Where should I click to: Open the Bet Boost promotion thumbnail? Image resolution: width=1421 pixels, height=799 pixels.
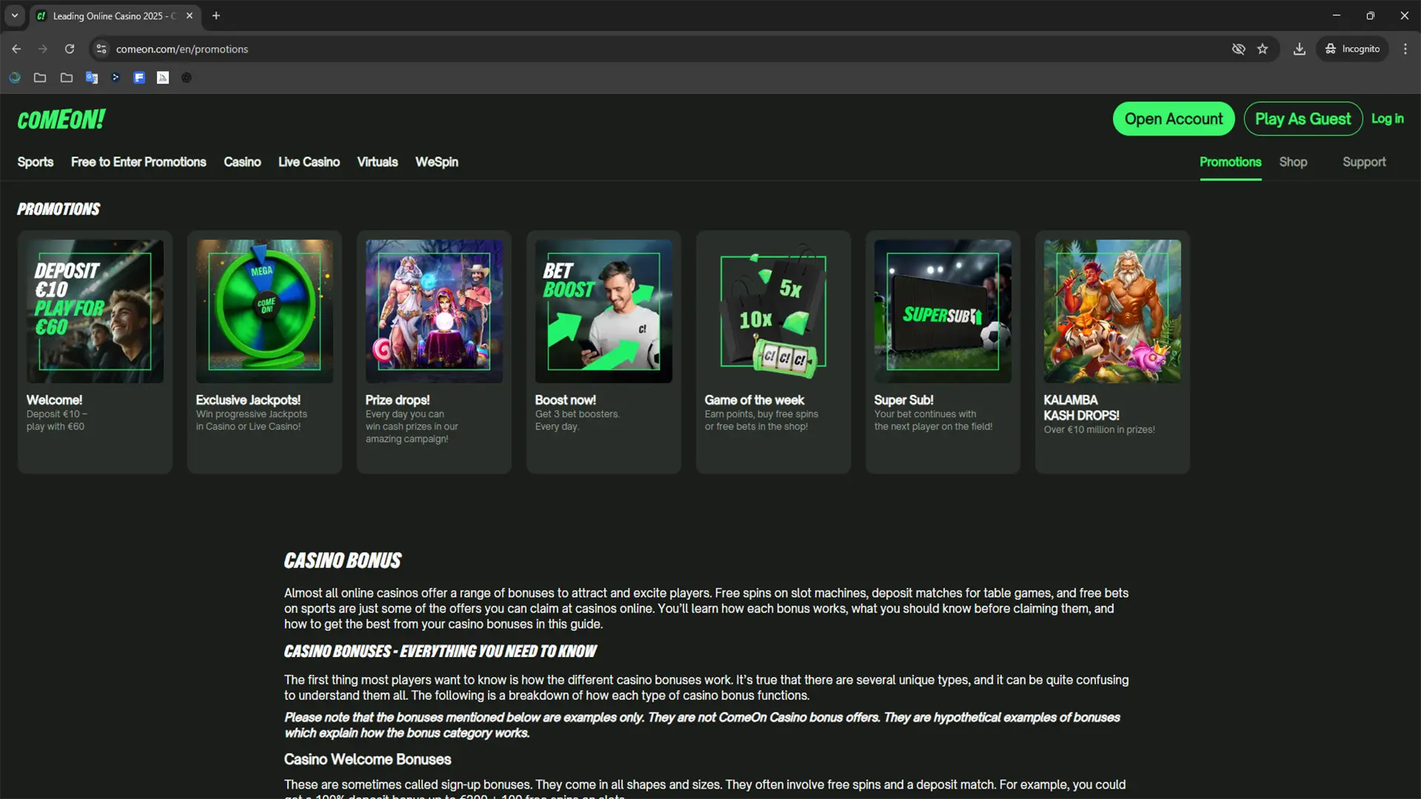[603, 311]
